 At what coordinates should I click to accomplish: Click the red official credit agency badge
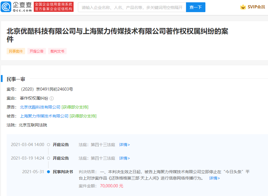pyautogui.click(x=54, y=7)
